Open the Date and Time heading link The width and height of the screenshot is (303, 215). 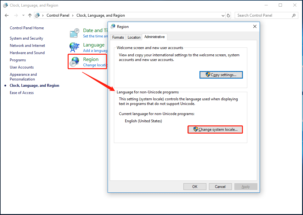click(x=95, y=30)
